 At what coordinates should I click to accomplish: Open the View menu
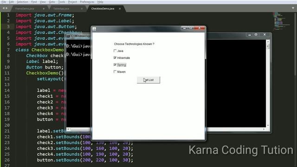[x=43, y=2]
